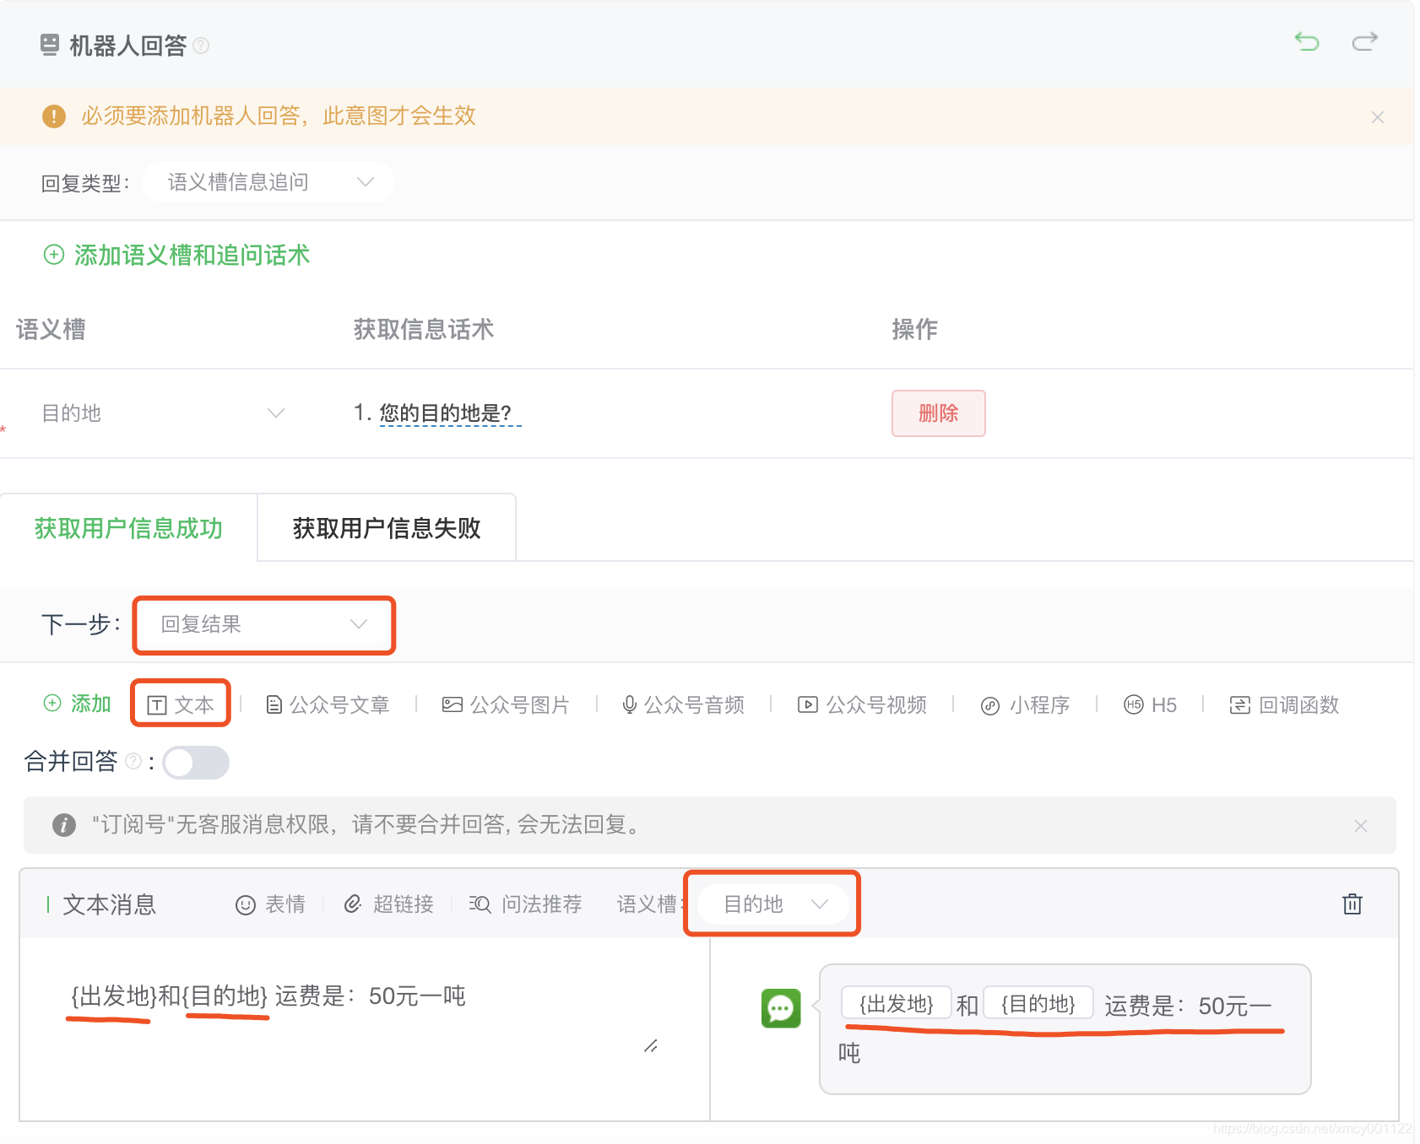Select the 公众号图片 reply type
Image resolution: width=1420 pixels, height=1144 pixels.
click(x=507, y=704)
